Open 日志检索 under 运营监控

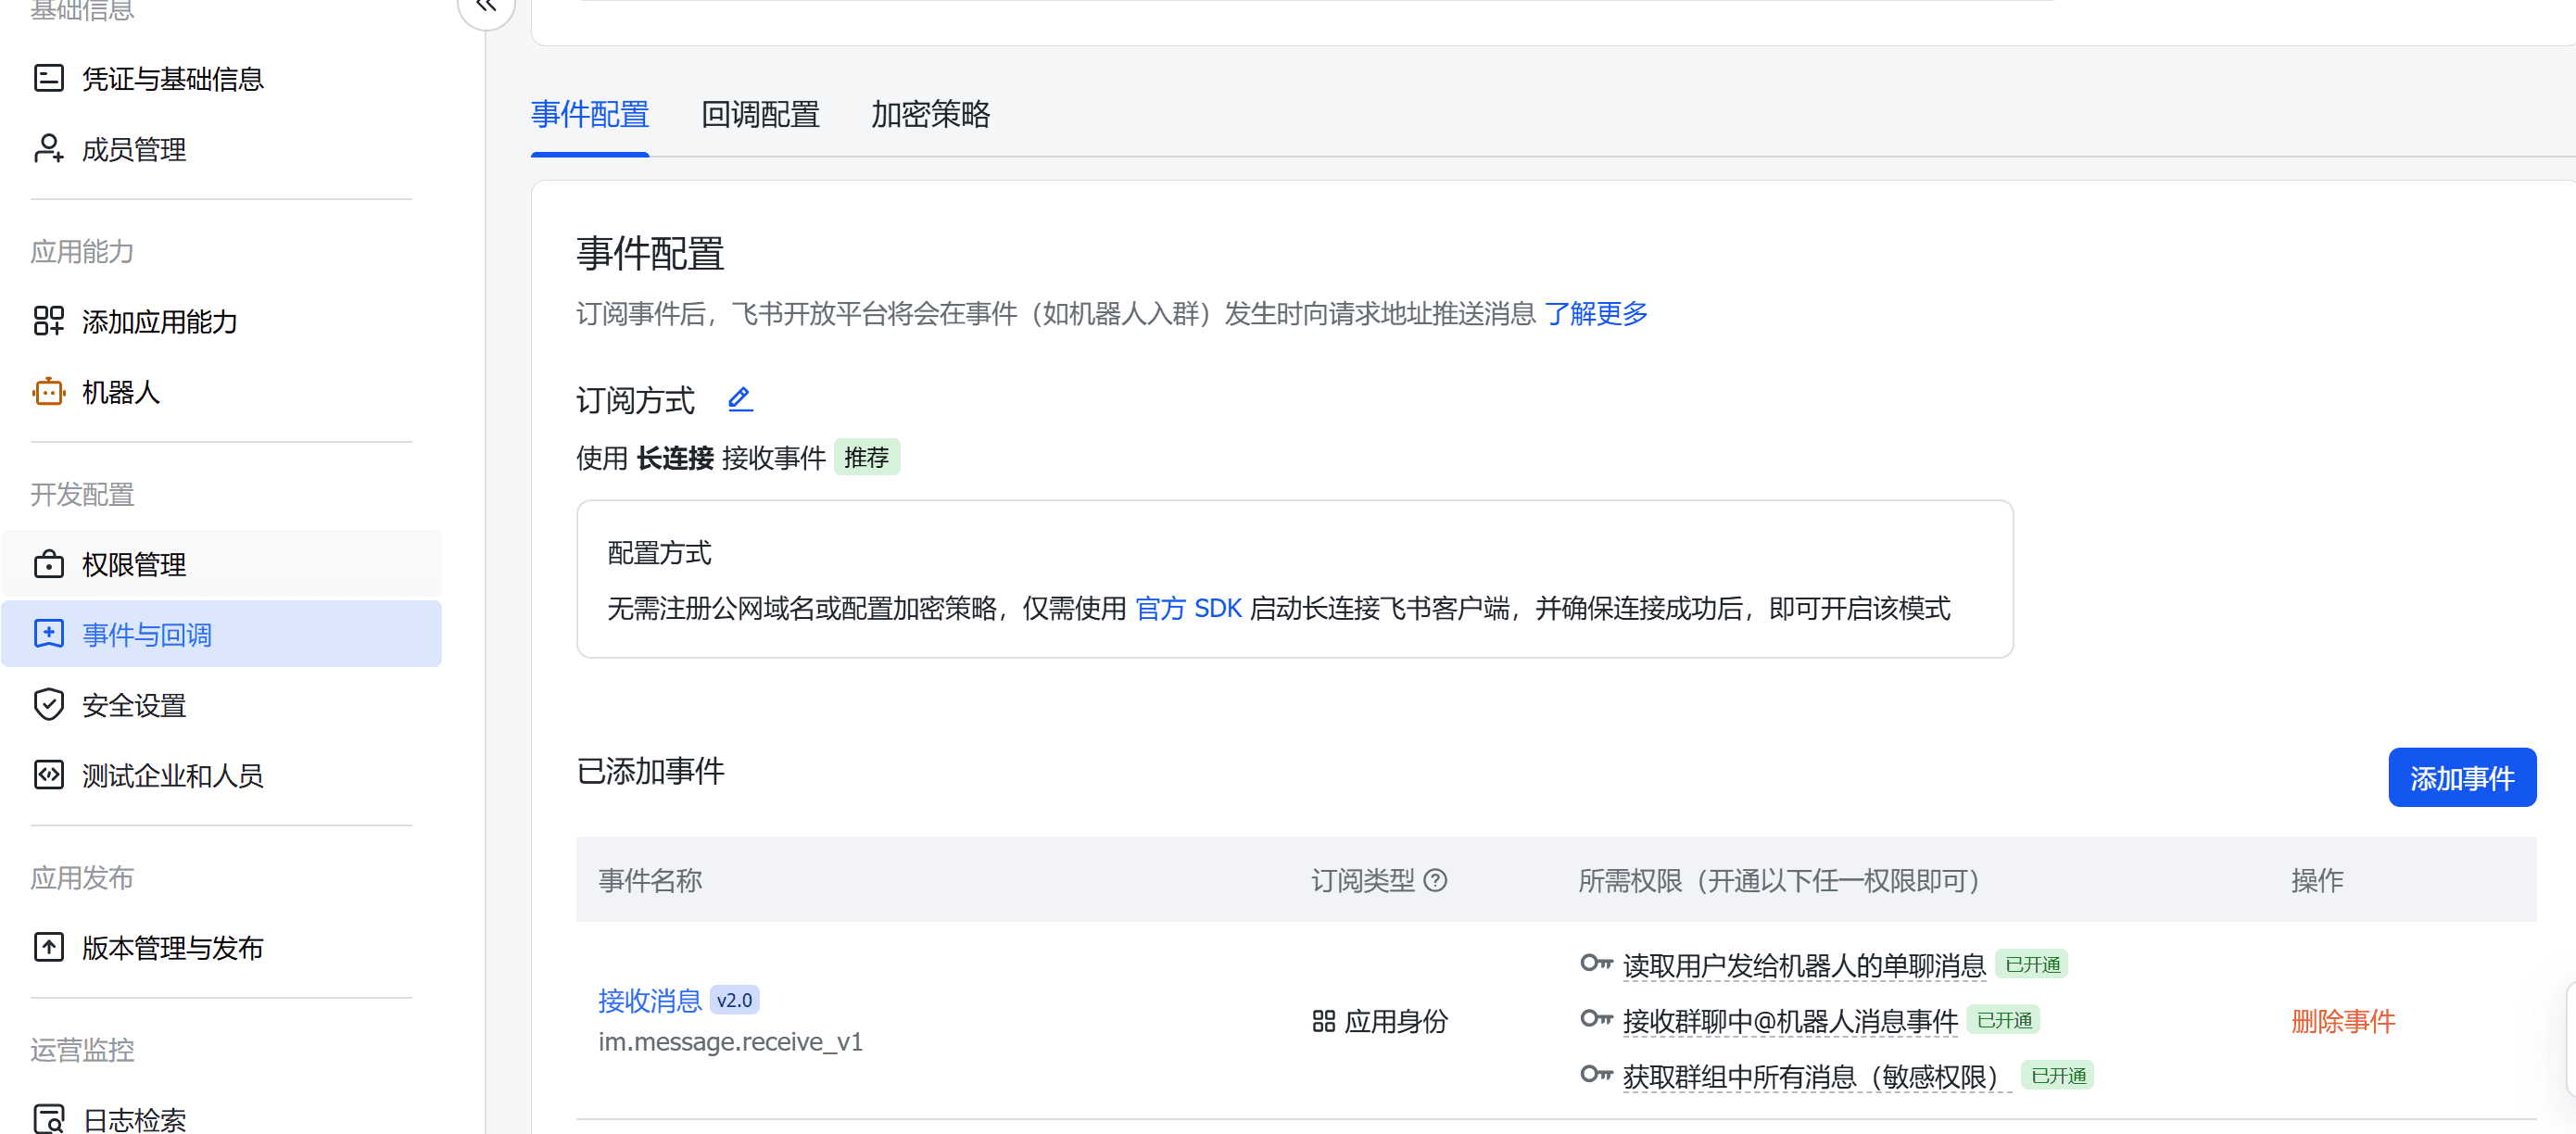coord(133,1118)
